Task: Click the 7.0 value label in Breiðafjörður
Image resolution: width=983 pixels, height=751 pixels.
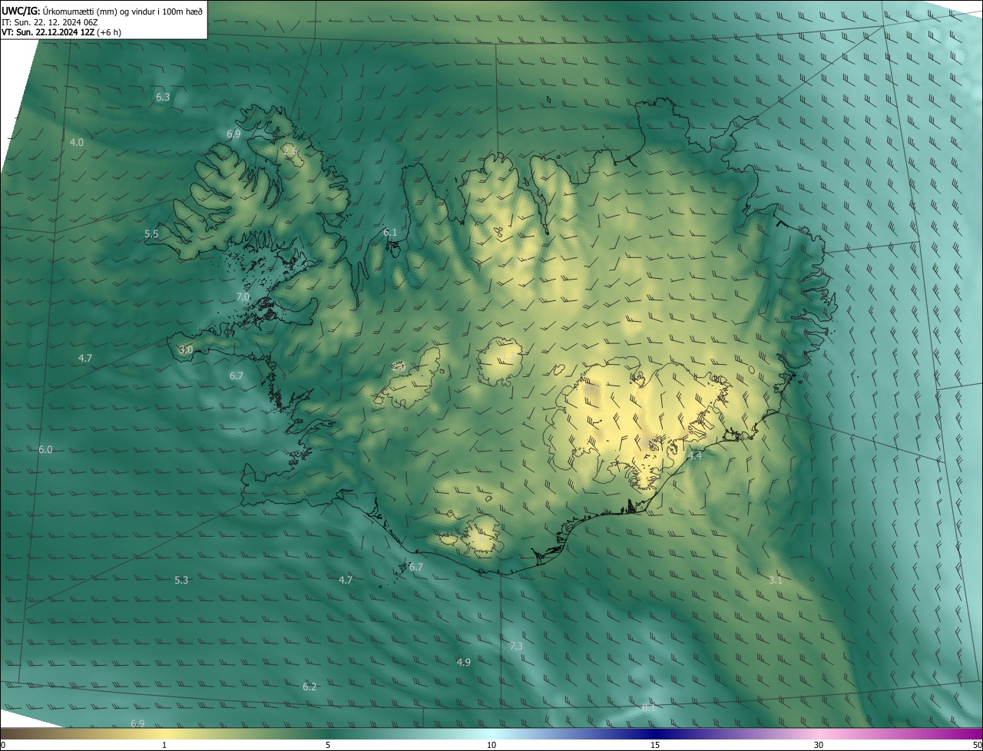Action: (x=243, y=296)
